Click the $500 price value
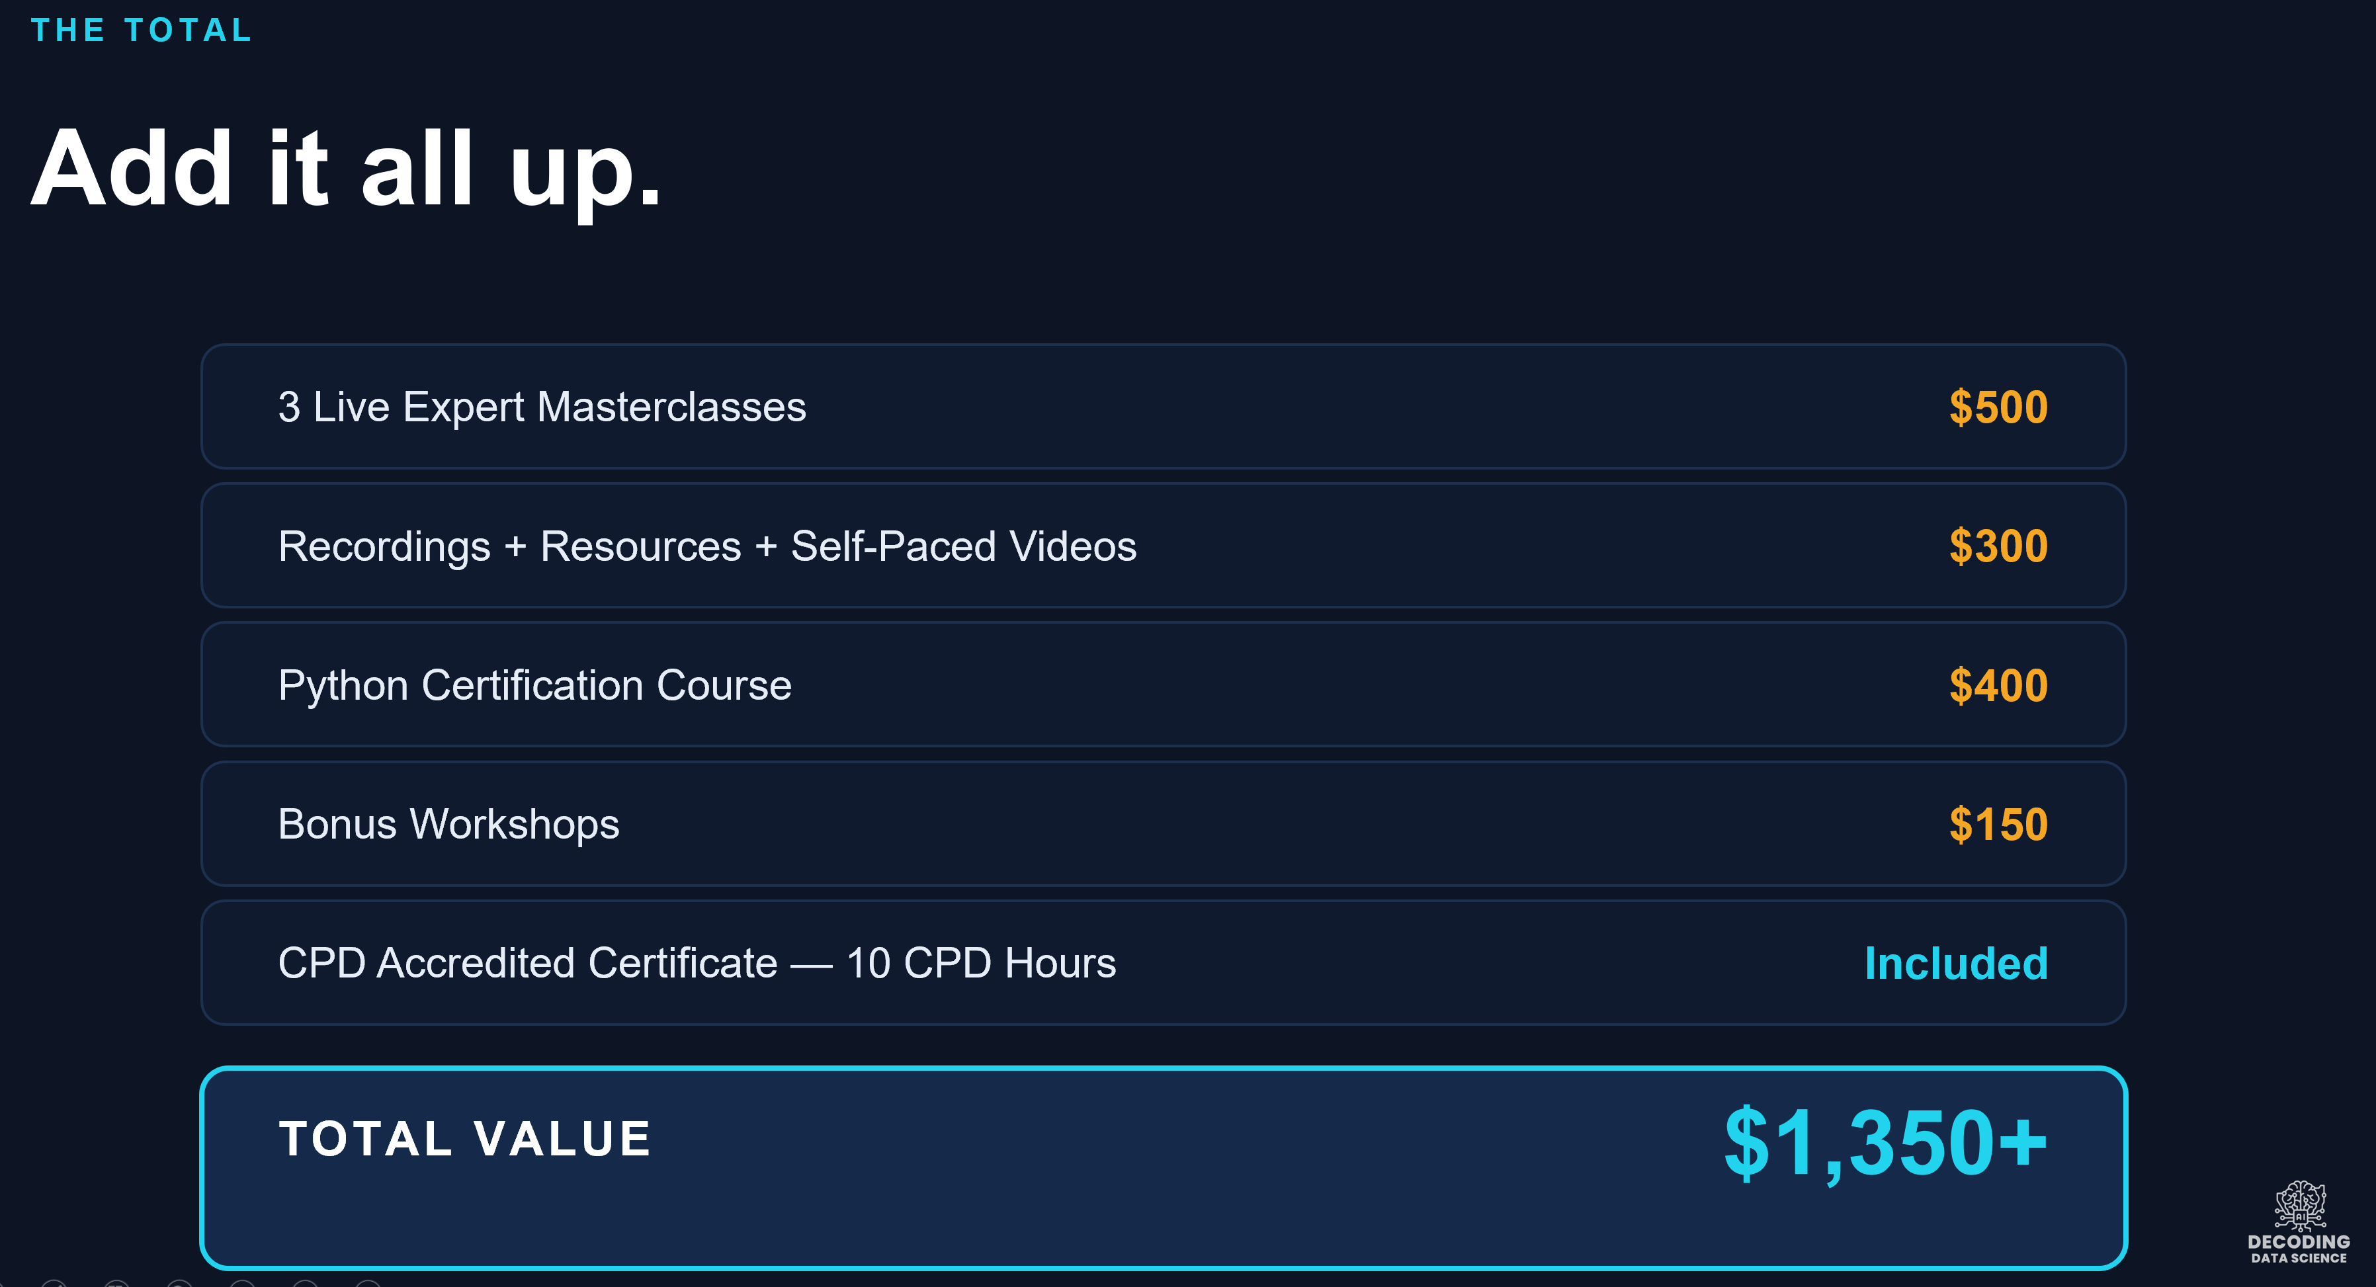2376x1287 pixels. point(1998,407)
